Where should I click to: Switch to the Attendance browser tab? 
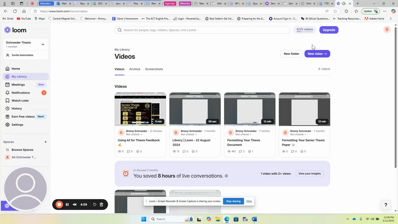(x=46, y=3)
